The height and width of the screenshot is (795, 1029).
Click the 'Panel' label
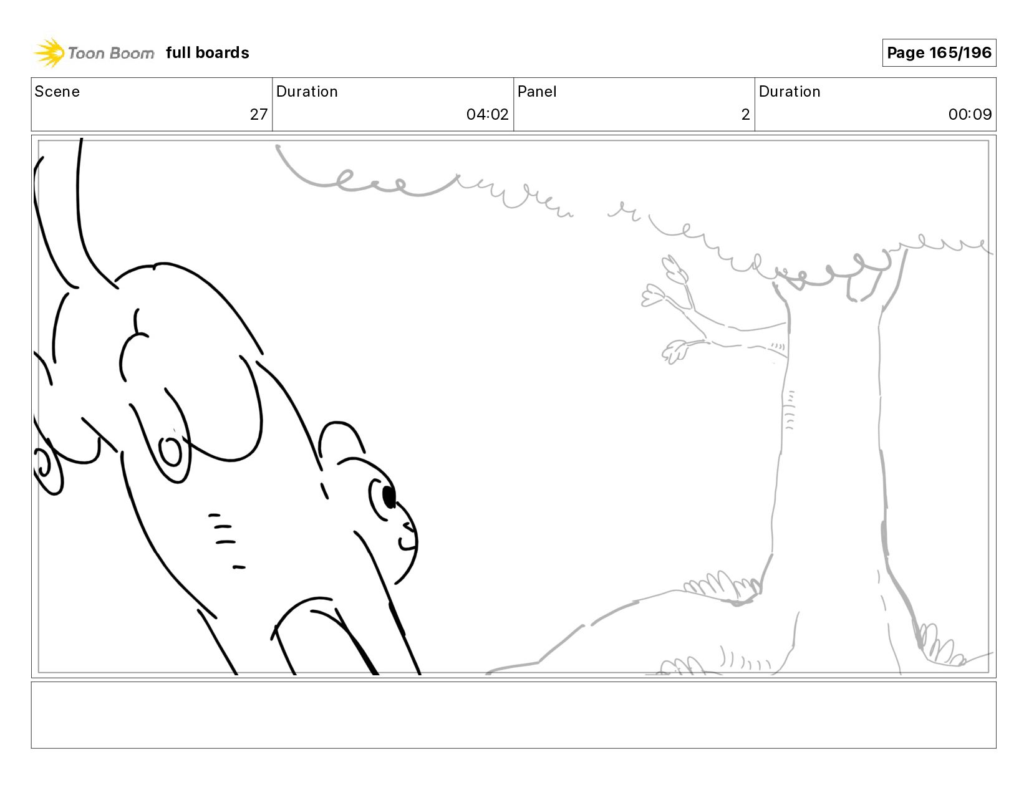537,92
